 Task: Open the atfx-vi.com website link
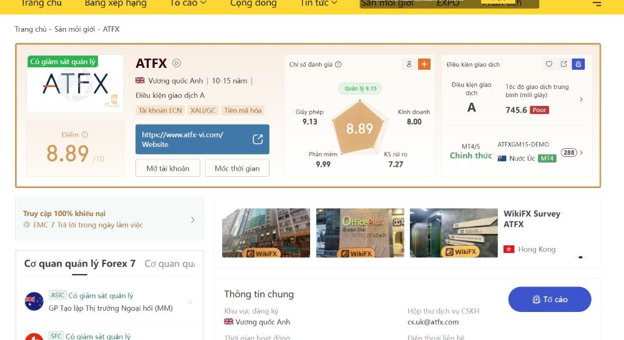202,139
